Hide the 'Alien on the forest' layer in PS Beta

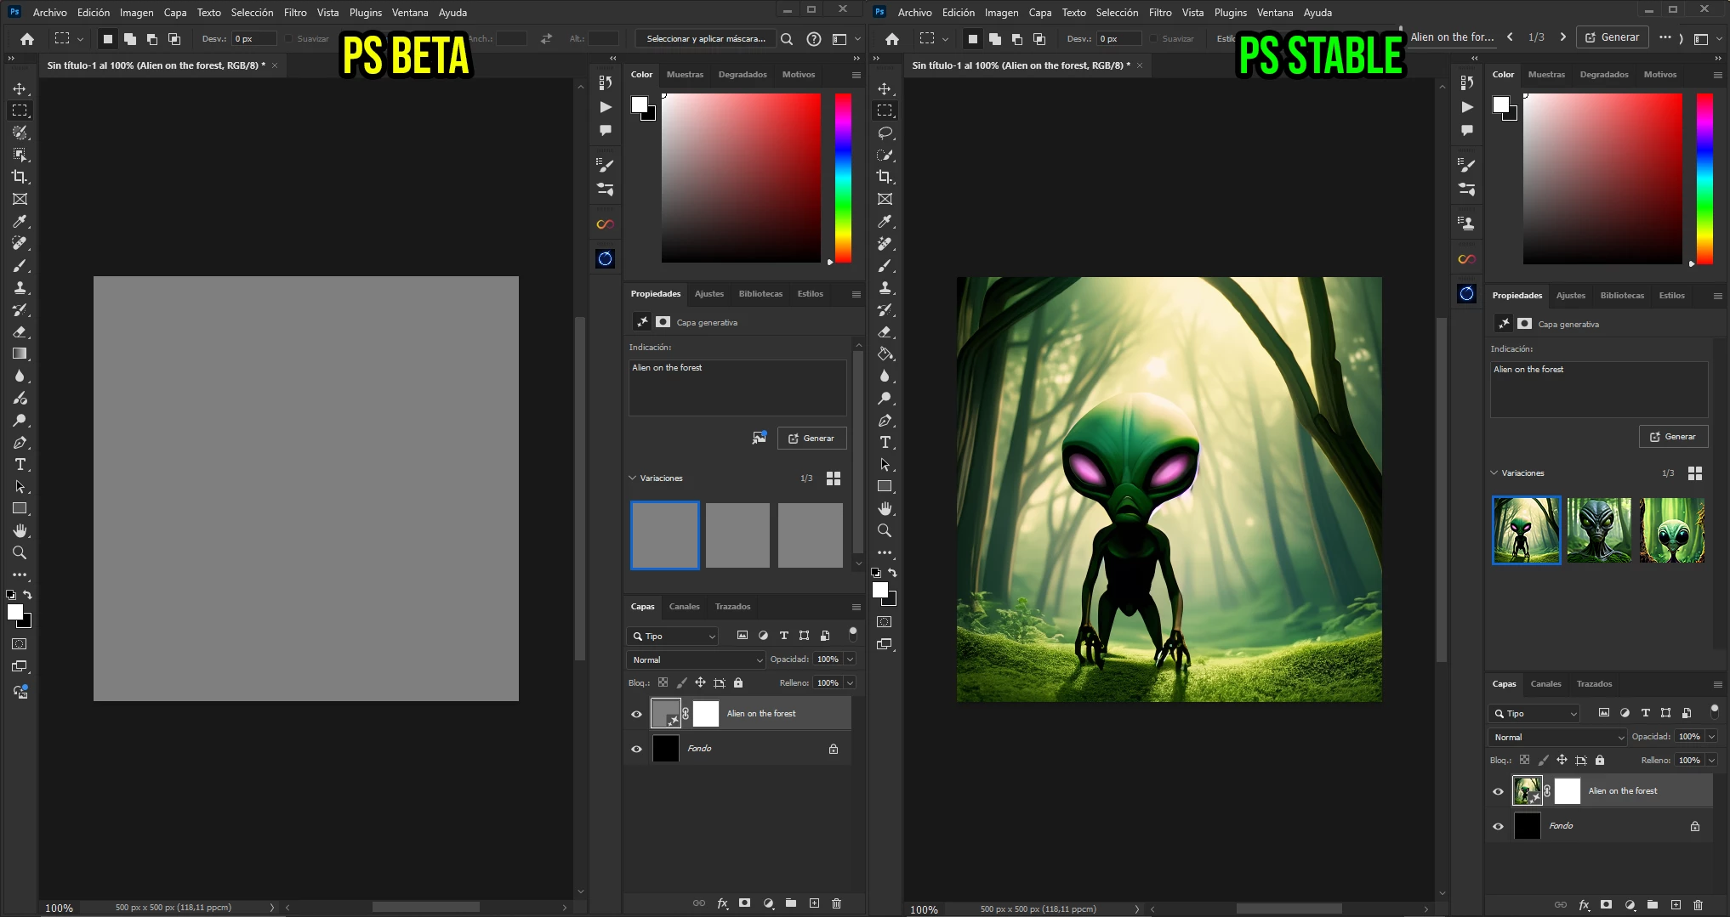pos(636,714)
